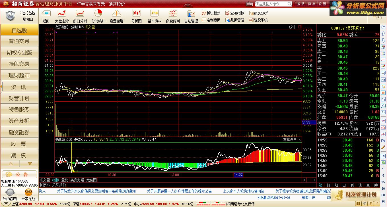Open news link 上交所个人投资地方债问答

point(244,191)
